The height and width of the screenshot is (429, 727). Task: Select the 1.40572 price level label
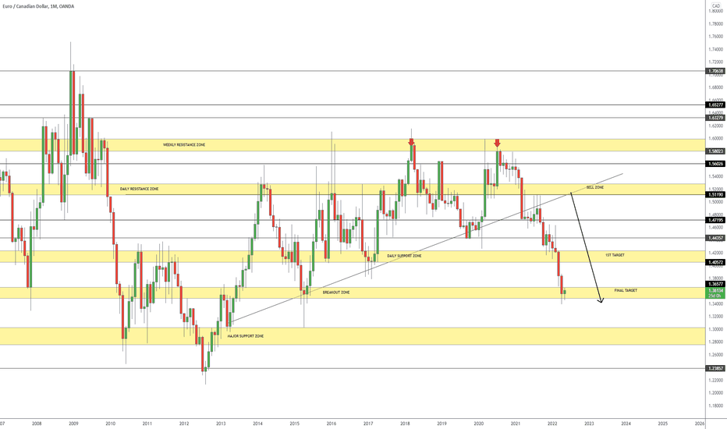click(x=715, y=263)
